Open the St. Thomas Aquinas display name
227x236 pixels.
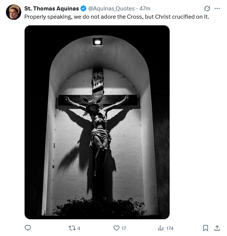[51, 9]
